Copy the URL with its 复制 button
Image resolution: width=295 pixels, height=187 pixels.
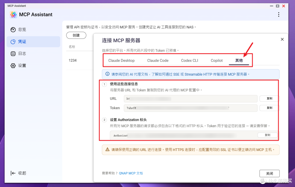(269, 99)
